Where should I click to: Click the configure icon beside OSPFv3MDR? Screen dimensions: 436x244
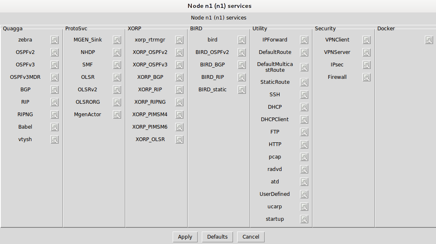pos(54,77)
